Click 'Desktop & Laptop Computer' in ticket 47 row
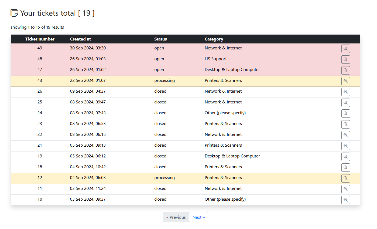 [x=232, y=70]
